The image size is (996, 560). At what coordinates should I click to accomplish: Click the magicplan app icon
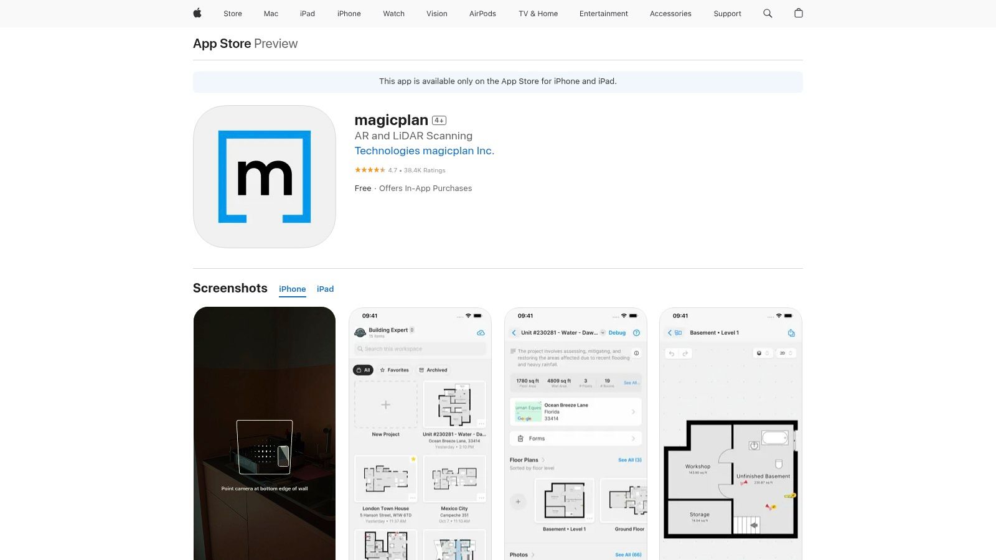(265, 177)
